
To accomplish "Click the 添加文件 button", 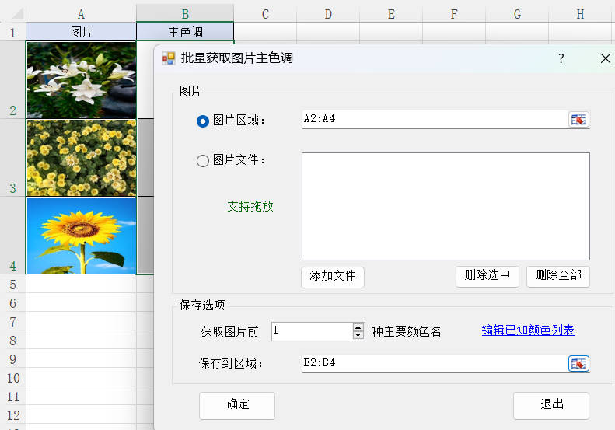I will pos(332,276).
